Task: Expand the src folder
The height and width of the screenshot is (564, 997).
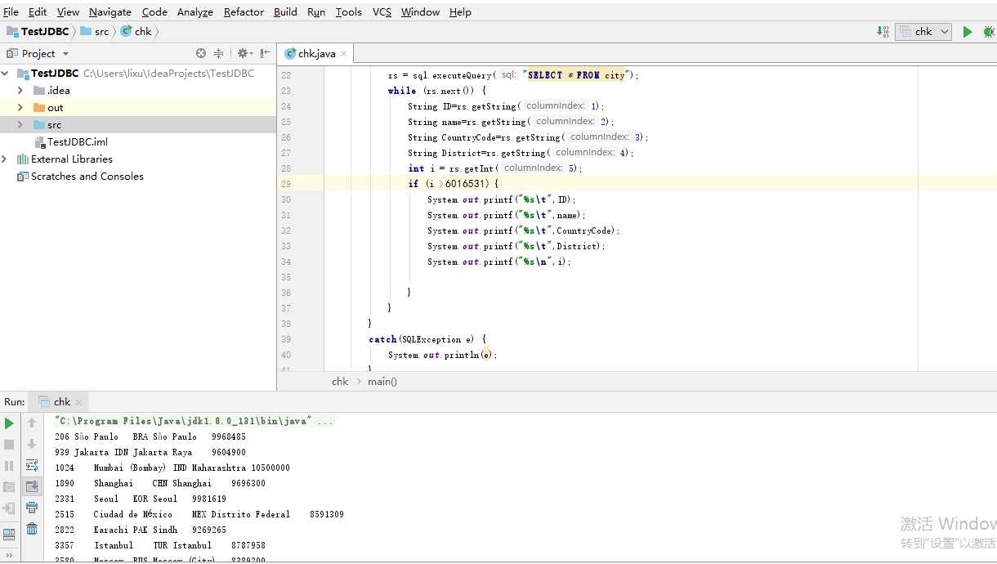Action: (x=20, y=125)
